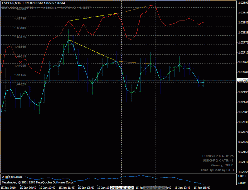The height and width of the screenshot is (190, 248).
Task: Click the highlighted current price tag 1.02564
Action: (x=243, y=80)
